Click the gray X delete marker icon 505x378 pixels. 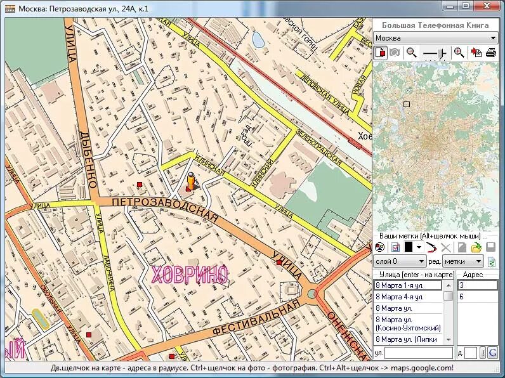click(x=446, y=247)
